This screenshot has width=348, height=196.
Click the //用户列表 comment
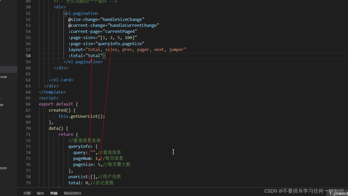(109, 177)
